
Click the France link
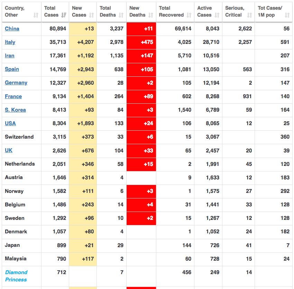[13, 96]
